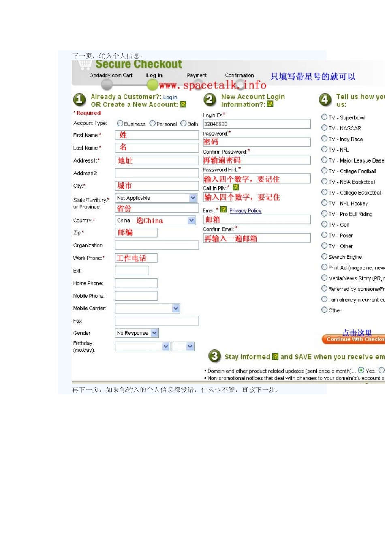Open help icon beside New Account Login Information
This screenshot has width=385, height=546.
(x=270, y=104)
